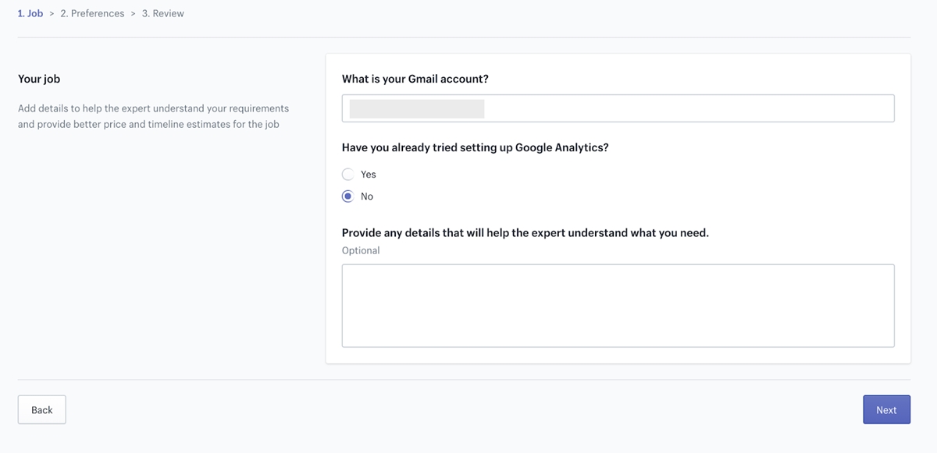Click the "1. Job" step breadcrumb
This screenshot has width=937, height=453.
pyautogui.click(x=30, y=13)
